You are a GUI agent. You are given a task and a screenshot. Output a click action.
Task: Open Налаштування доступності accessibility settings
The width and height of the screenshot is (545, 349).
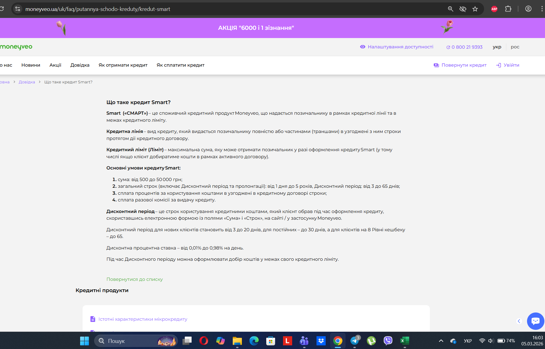click(x=397, y=47)
